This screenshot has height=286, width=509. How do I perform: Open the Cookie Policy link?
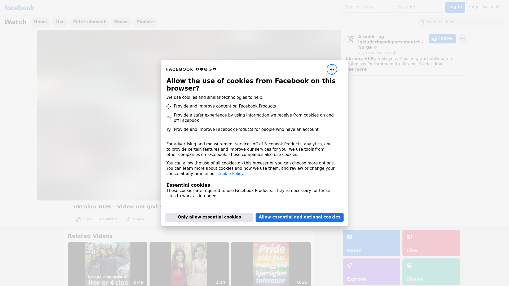coord(230,174)
